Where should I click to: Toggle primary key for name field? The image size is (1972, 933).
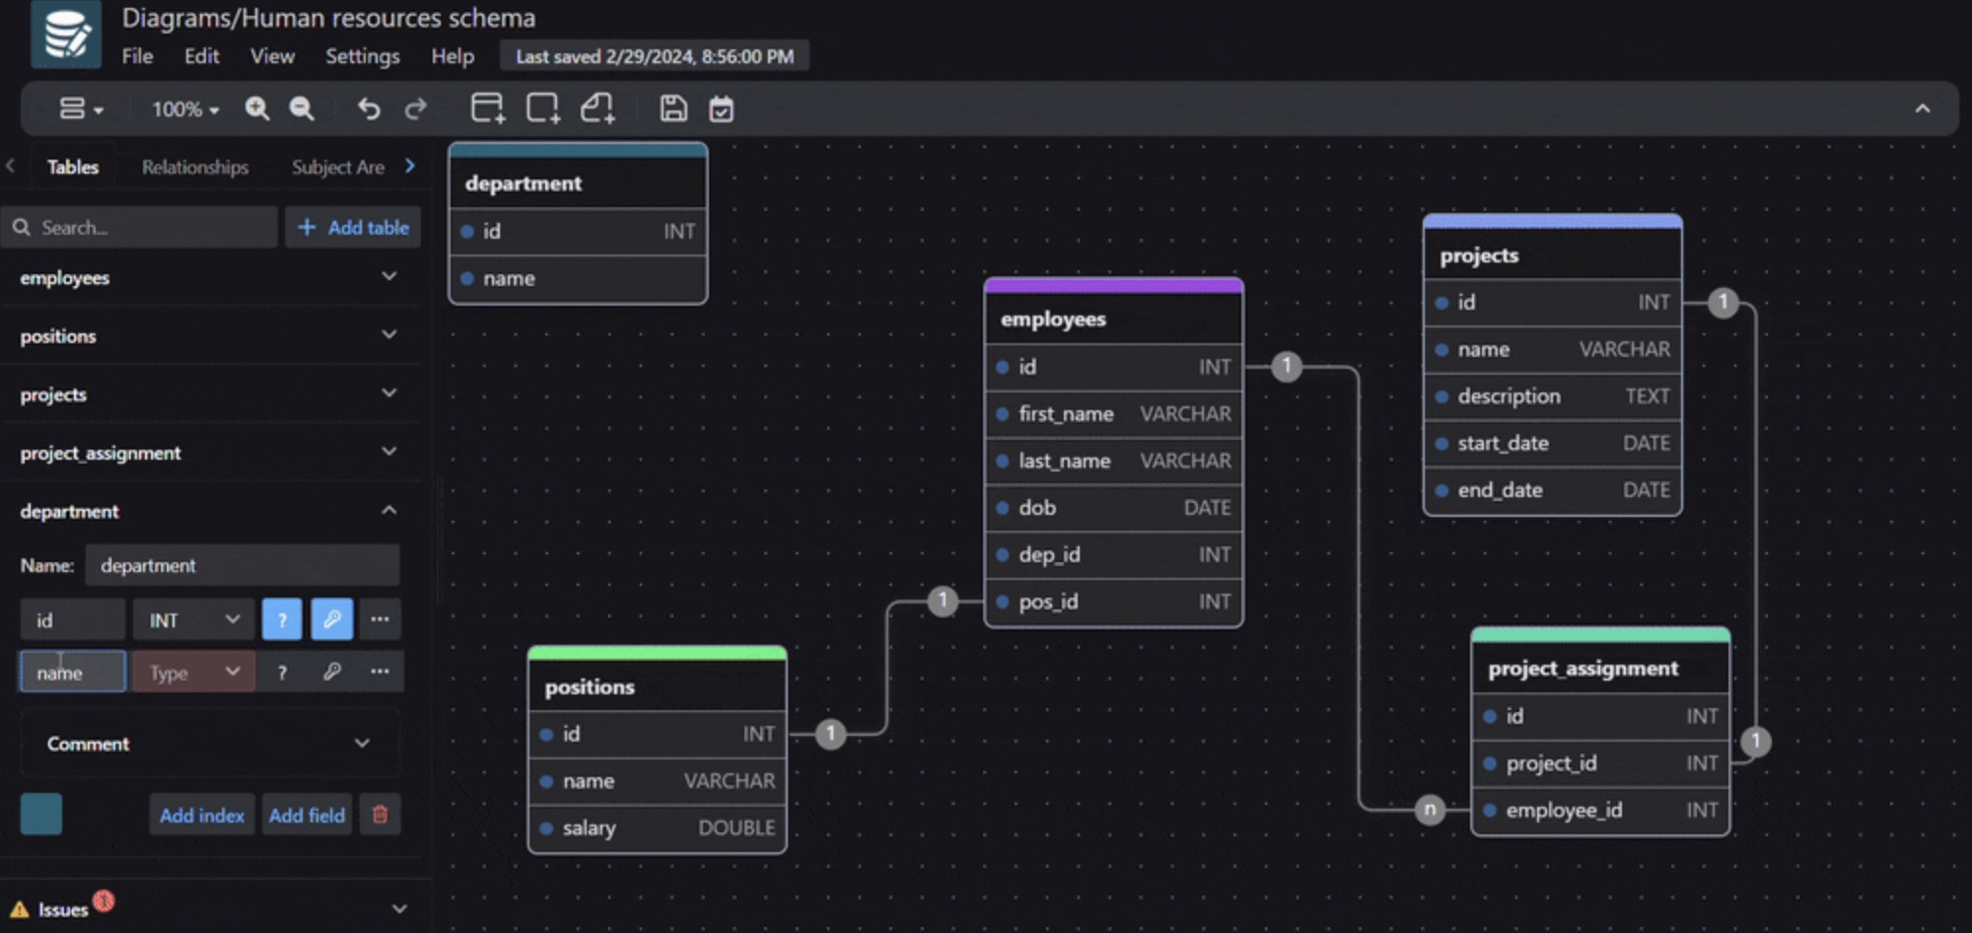click(331, 672)
